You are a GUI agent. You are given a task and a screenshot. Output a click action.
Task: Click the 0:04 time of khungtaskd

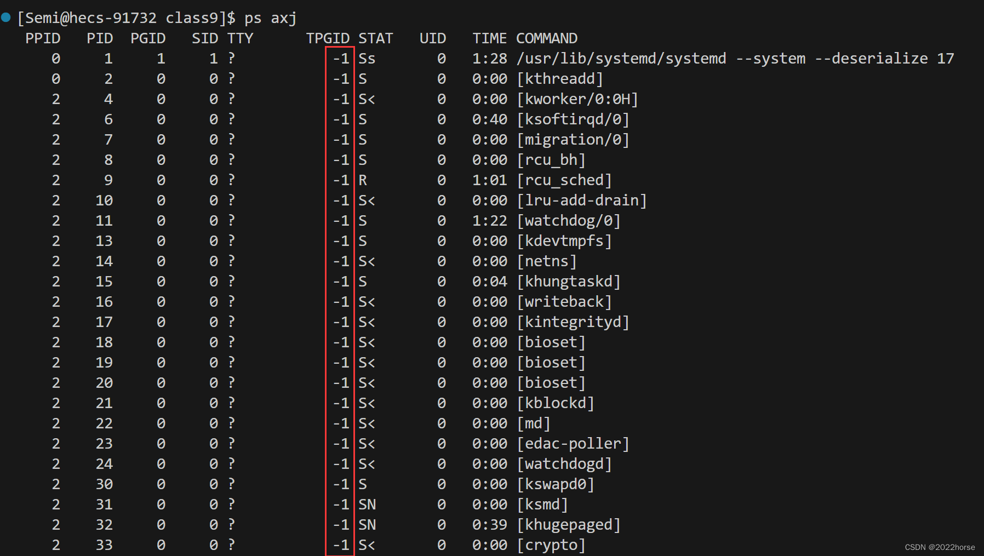click(x=490, y=282)
